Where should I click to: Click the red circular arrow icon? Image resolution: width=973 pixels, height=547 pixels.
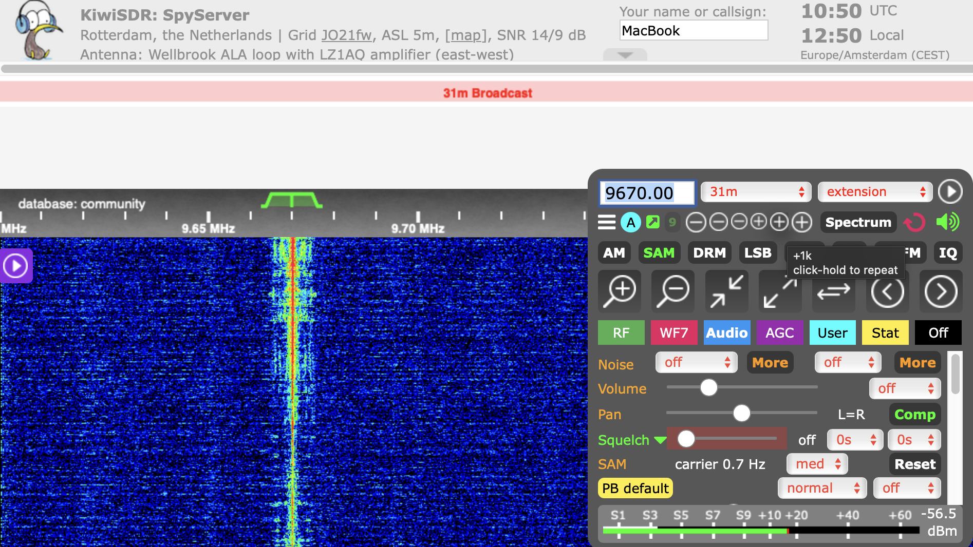pyautogui.click(x=914, y=222)
